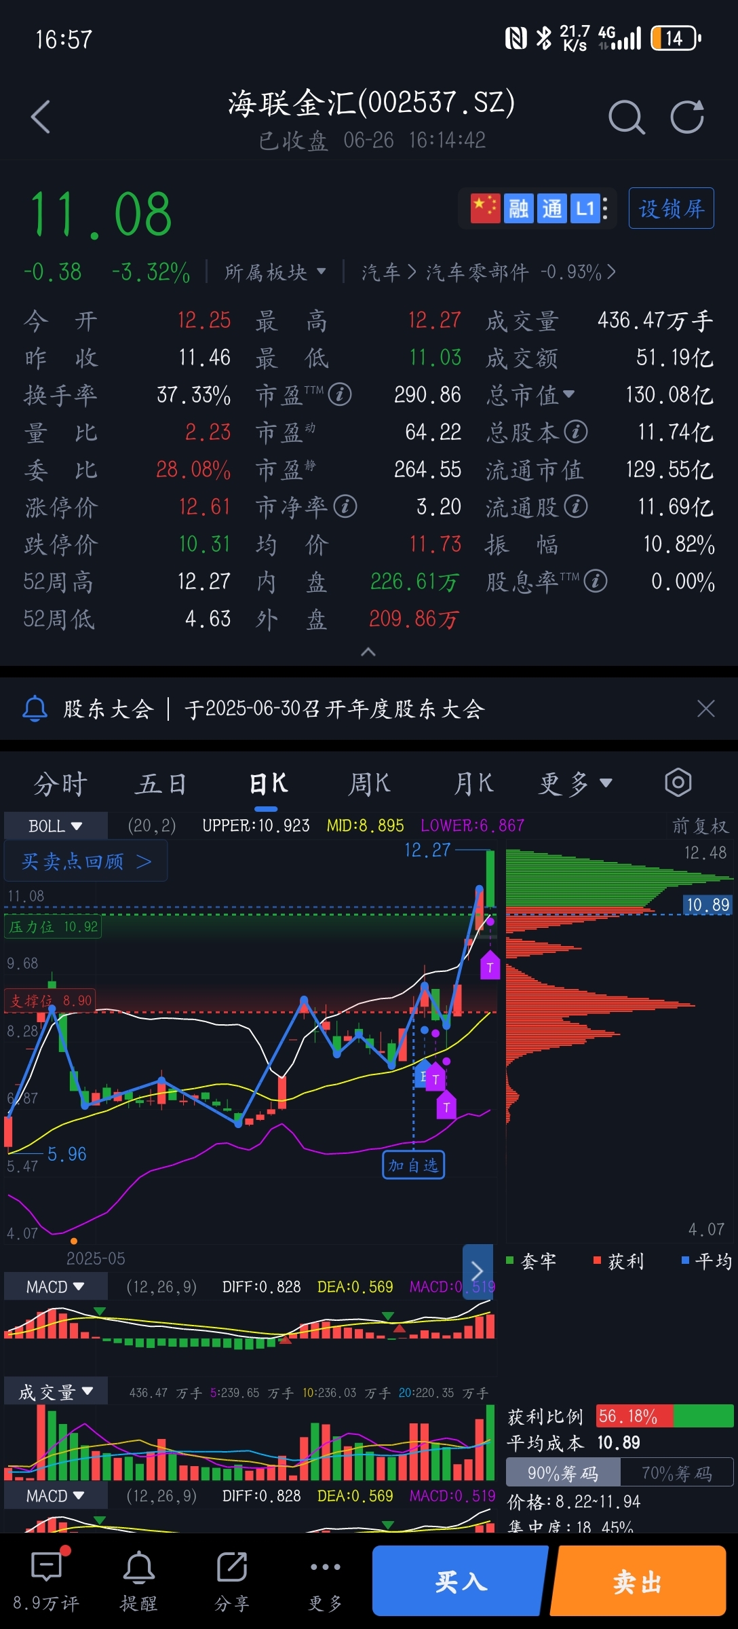Screen dimensions: 738x1629
Task: Tap 买入 buy button
Action: pos(461,1581)
